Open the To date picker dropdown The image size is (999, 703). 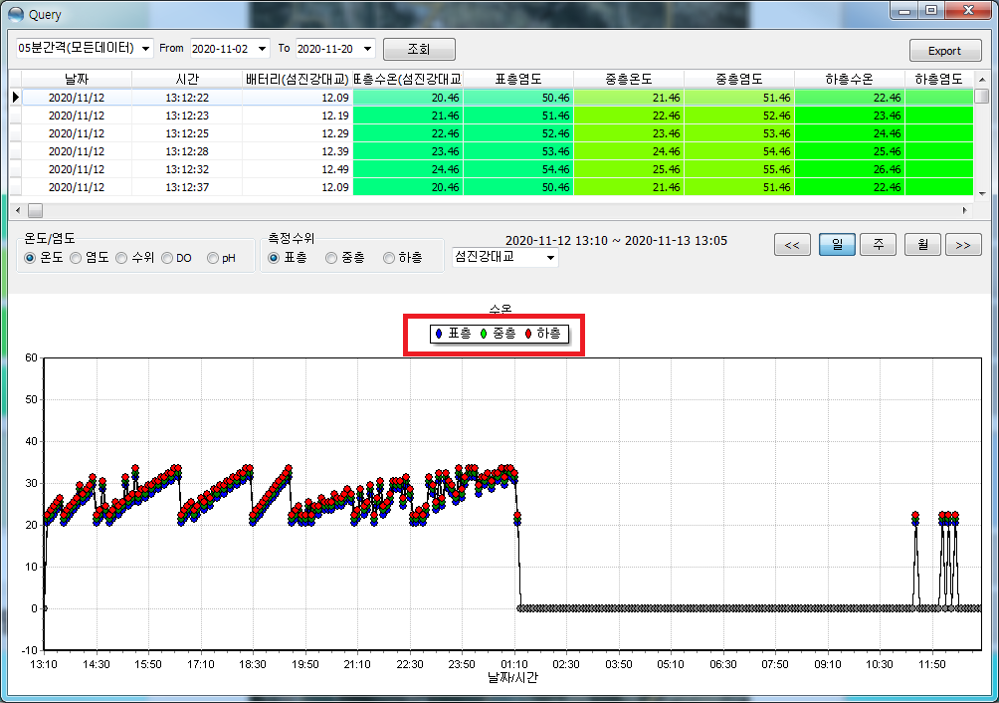pos(367,49)
